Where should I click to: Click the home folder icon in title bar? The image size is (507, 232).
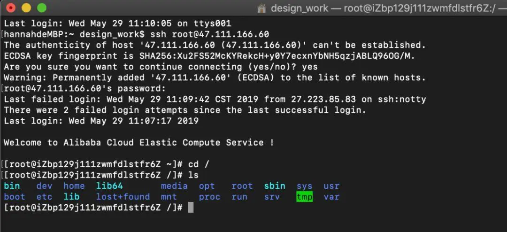pyautogui.click(x=261, y=8)
